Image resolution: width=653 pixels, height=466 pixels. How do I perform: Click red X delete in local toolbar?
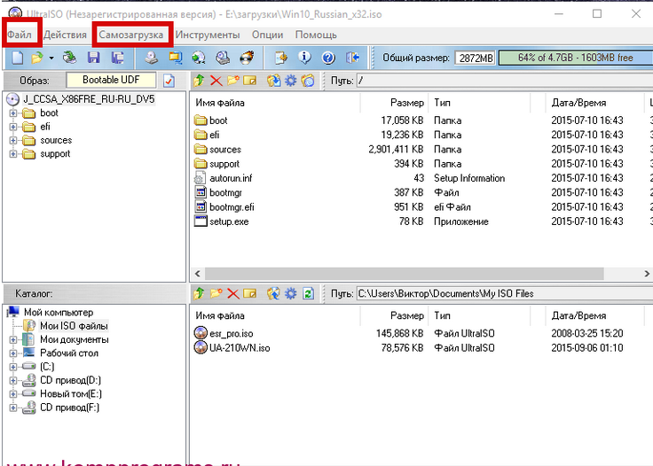point(232,293)
